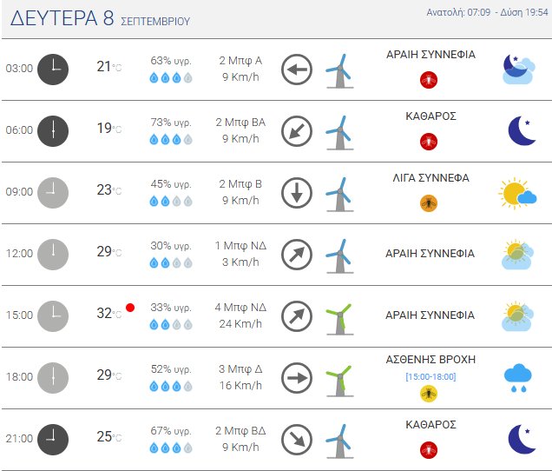
Task: Click the sunrise and sunset times text
Action: [x=488, y=12]
